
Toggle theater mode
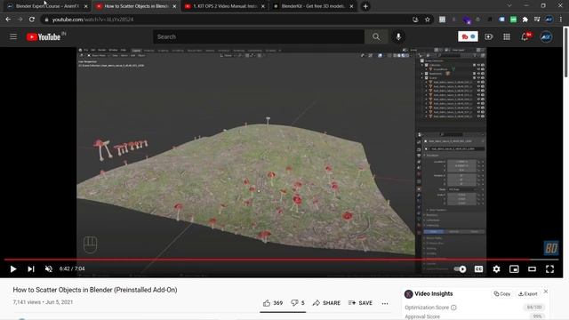click(532, 268)
